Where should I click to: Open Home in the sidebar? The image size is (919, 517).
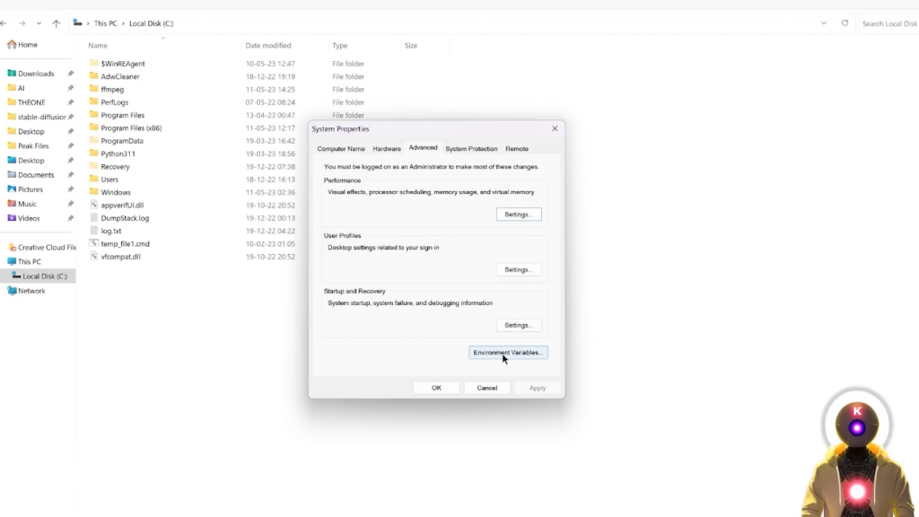pyautogui.click(x=22, y=45)
